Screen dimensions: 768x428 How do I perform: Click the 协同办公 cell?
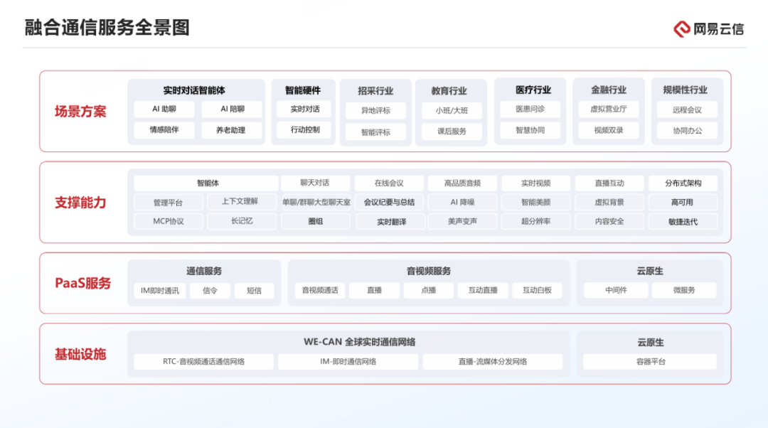(687, 131)
